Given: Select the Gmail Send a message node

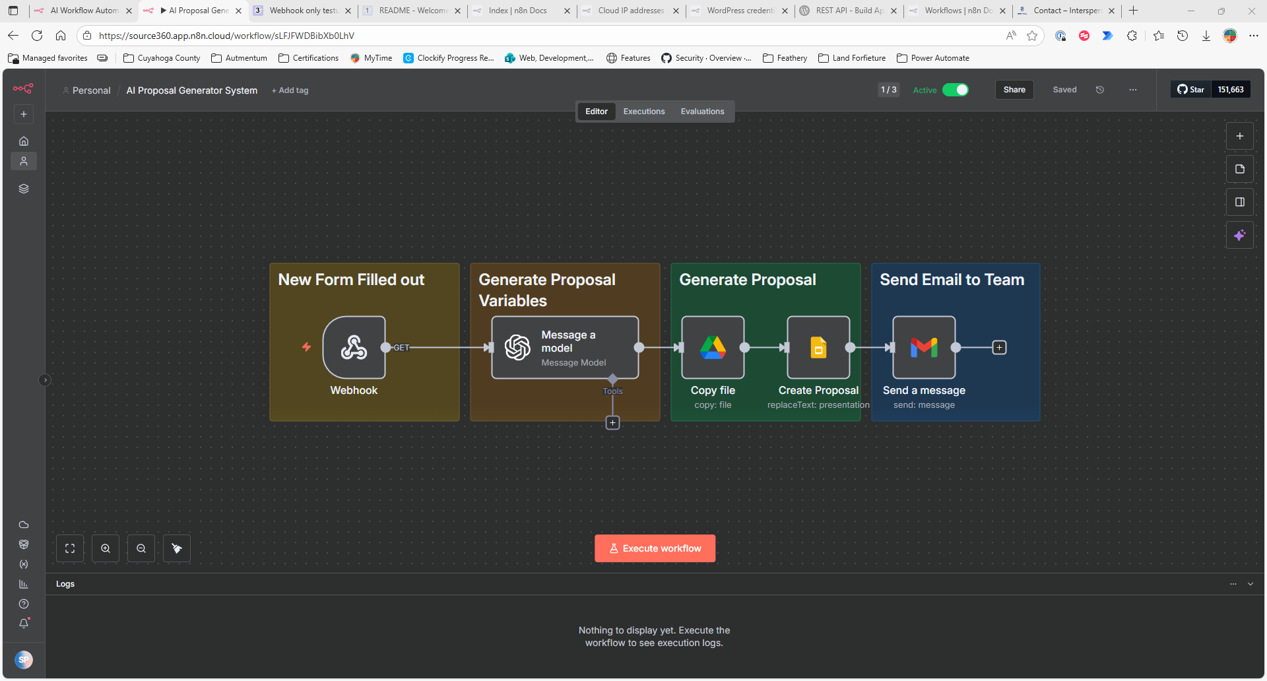Looking at the screenshot, I should click(x=924, y=347).
